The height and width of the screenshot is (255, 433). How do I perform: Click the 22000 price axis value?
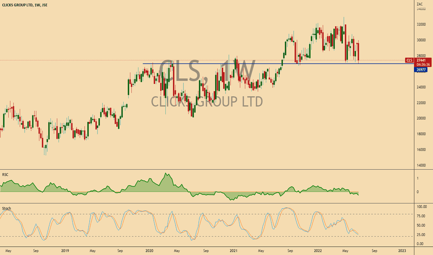click(x=421, y=103)
